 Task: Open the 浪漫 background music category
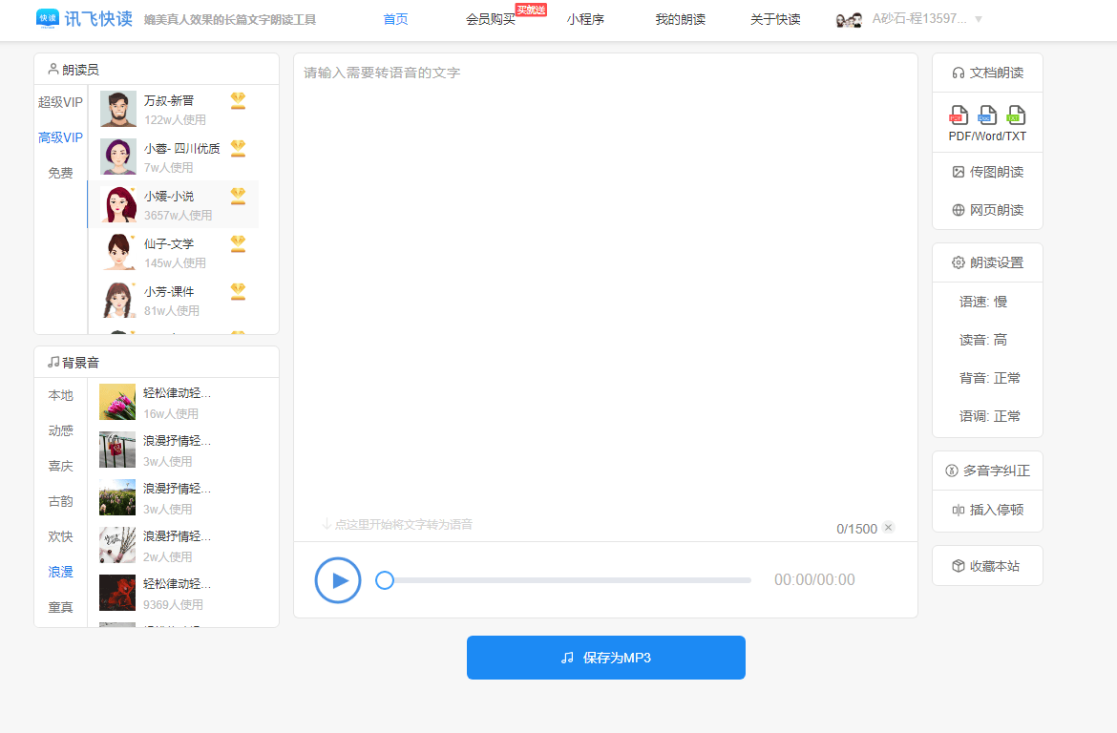pyautogui.click(x=59, y=571)
